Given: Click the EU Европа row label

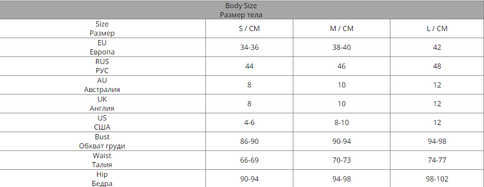Looking at the screenshot, I should [103, 48].
